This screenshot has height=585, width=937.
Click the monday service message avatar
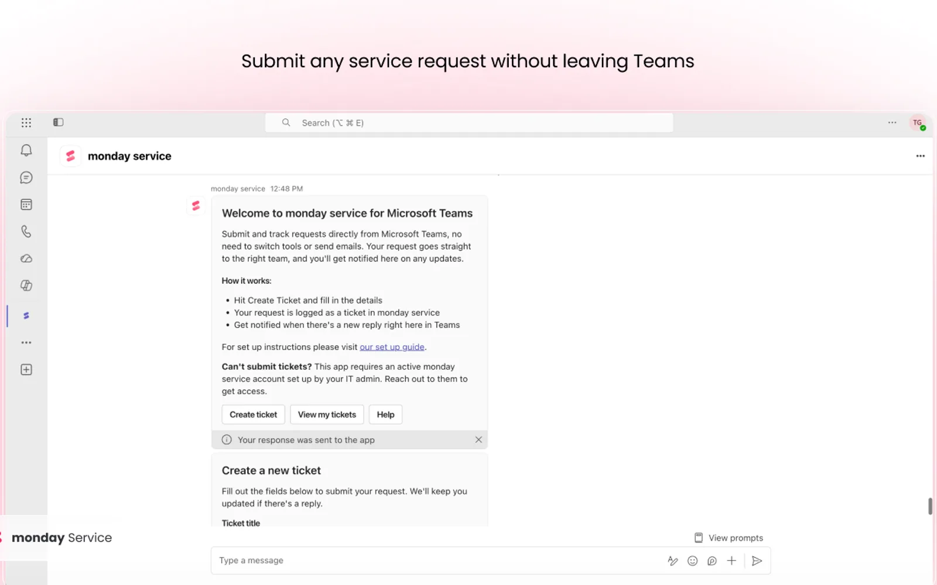(x=196, y=206)
